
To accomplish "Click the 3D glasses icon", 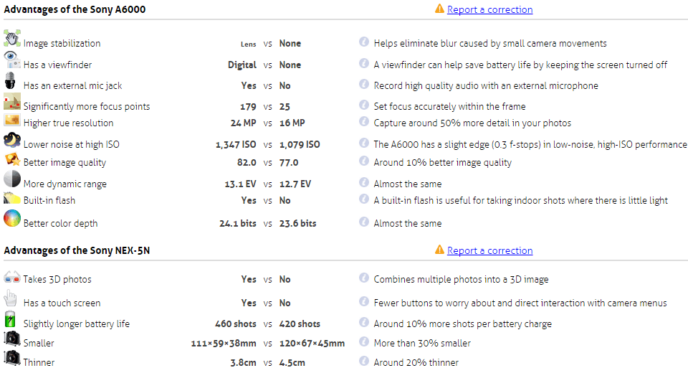I will (12, 278).
